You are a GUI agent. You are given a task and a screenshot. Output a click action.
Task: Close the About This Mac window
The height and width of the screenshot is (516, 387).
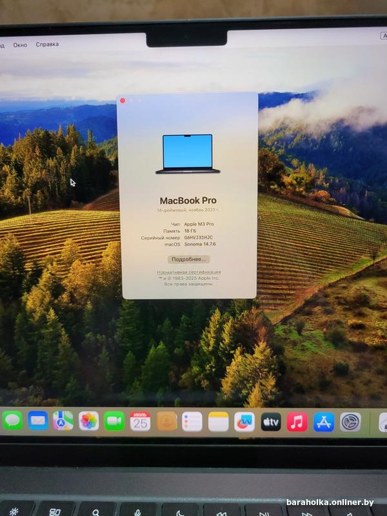[123, 101]
